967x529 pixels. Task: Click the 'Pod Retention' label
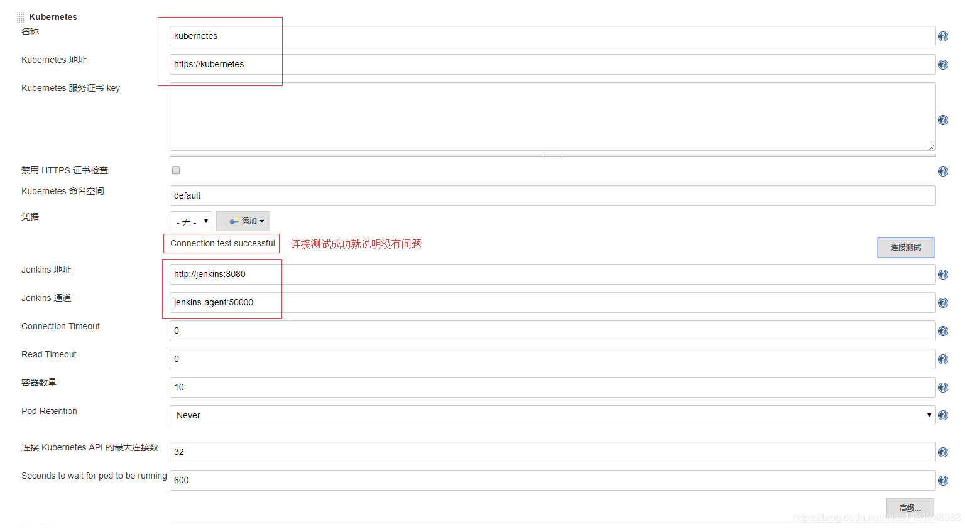pyautogui.click(x=49, y=411)
